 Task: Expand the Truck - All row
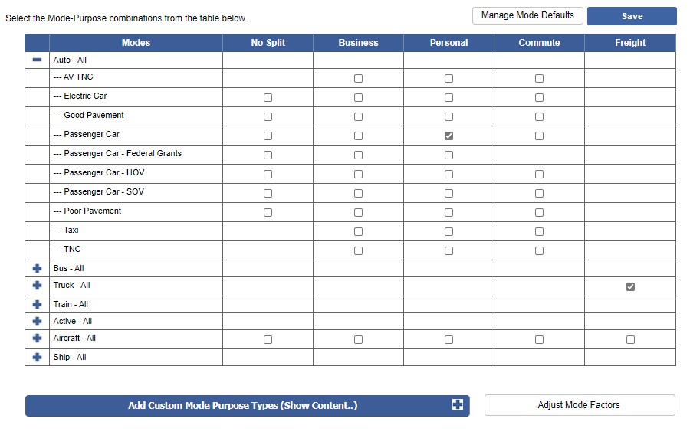click(37, 286)
